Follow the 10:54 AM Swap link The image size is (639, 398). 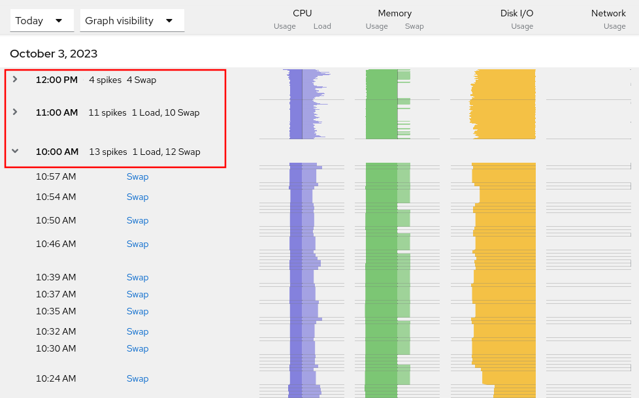[x=137, y=197]
